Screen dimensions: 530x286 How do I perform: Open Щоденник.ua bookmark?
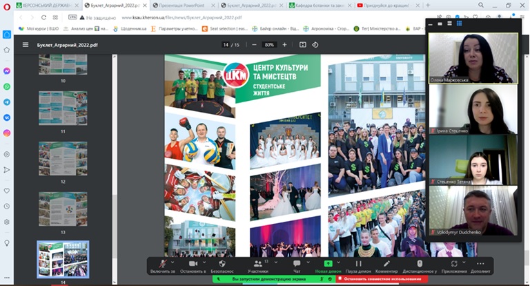click(130, 29)
